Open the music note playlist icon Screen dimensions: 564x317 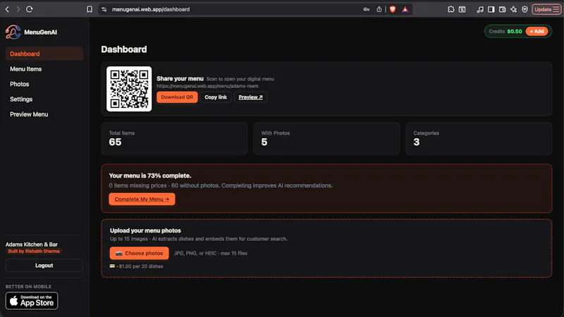coord(480,9)
